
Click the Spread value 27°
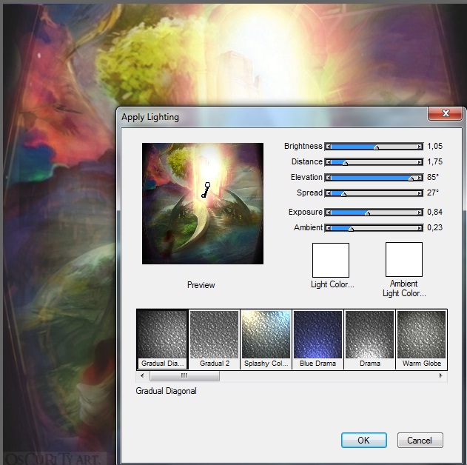pos(433,193)
